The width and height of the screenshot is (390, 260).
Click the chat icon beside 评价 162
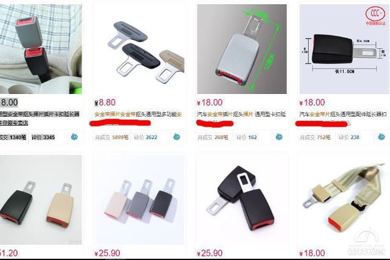tap(279, 137)
